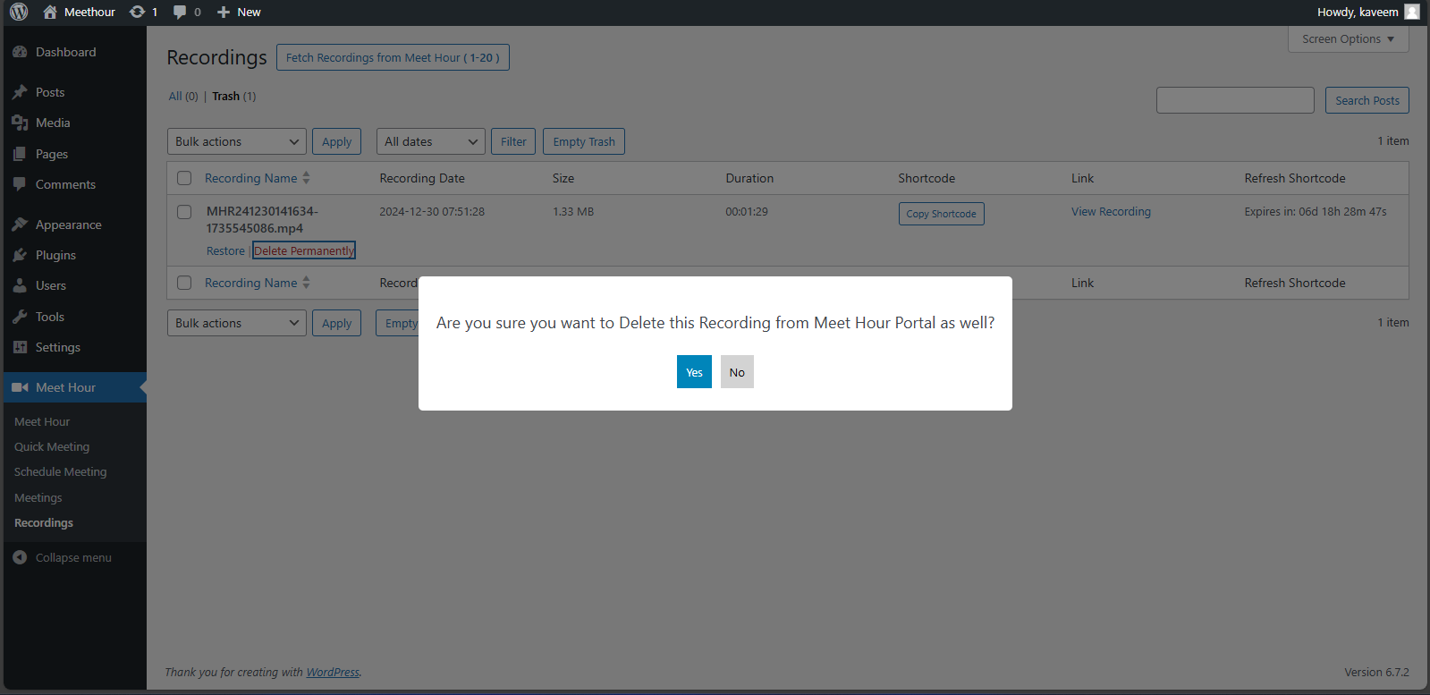Click the Collapse menu arrow icon
Screen dimensions: 1430x695
point(20,557)
